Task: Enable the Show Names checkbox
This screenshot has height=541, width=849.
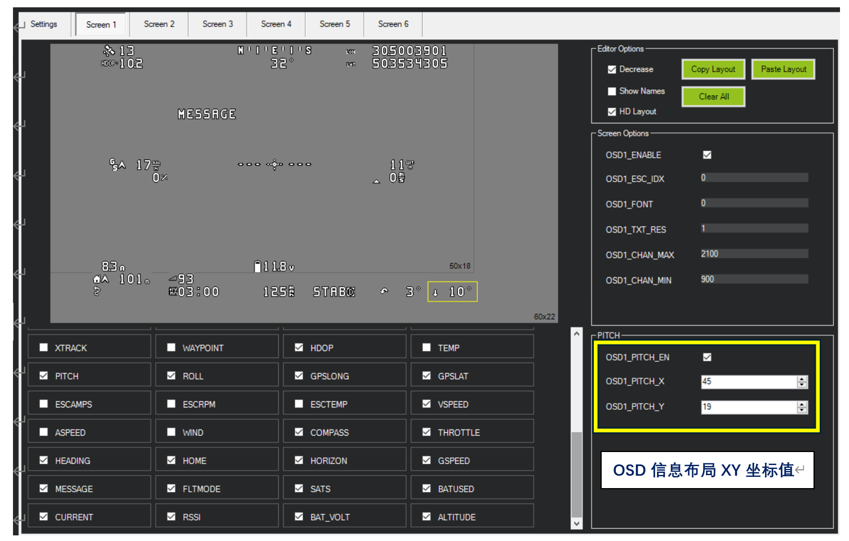Action: tap(612, 91)
